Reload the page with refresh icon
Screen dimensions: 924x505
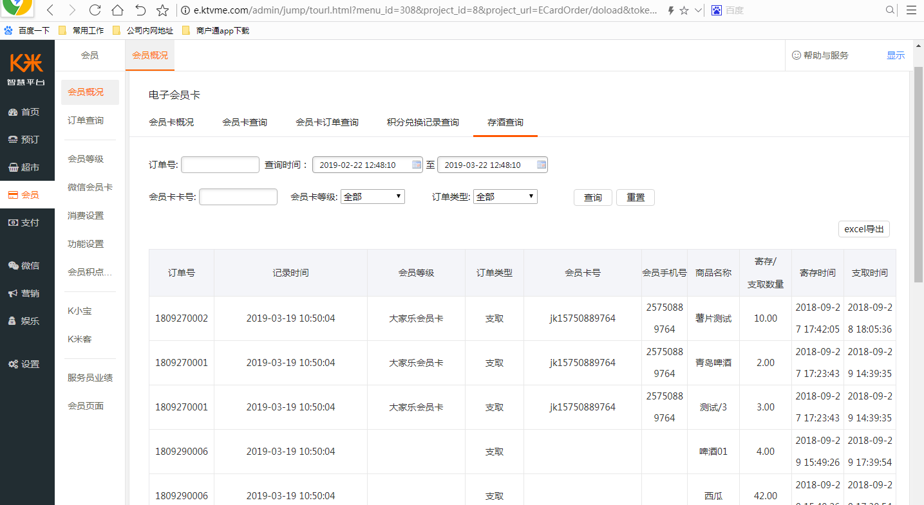pyautogui.click(x=95, y=10)
